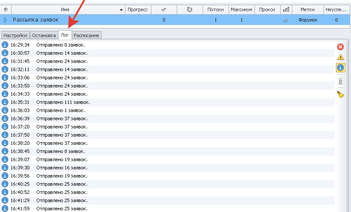
Task: Click info icon of 16:35:31 entry
Action: (5, 102)
